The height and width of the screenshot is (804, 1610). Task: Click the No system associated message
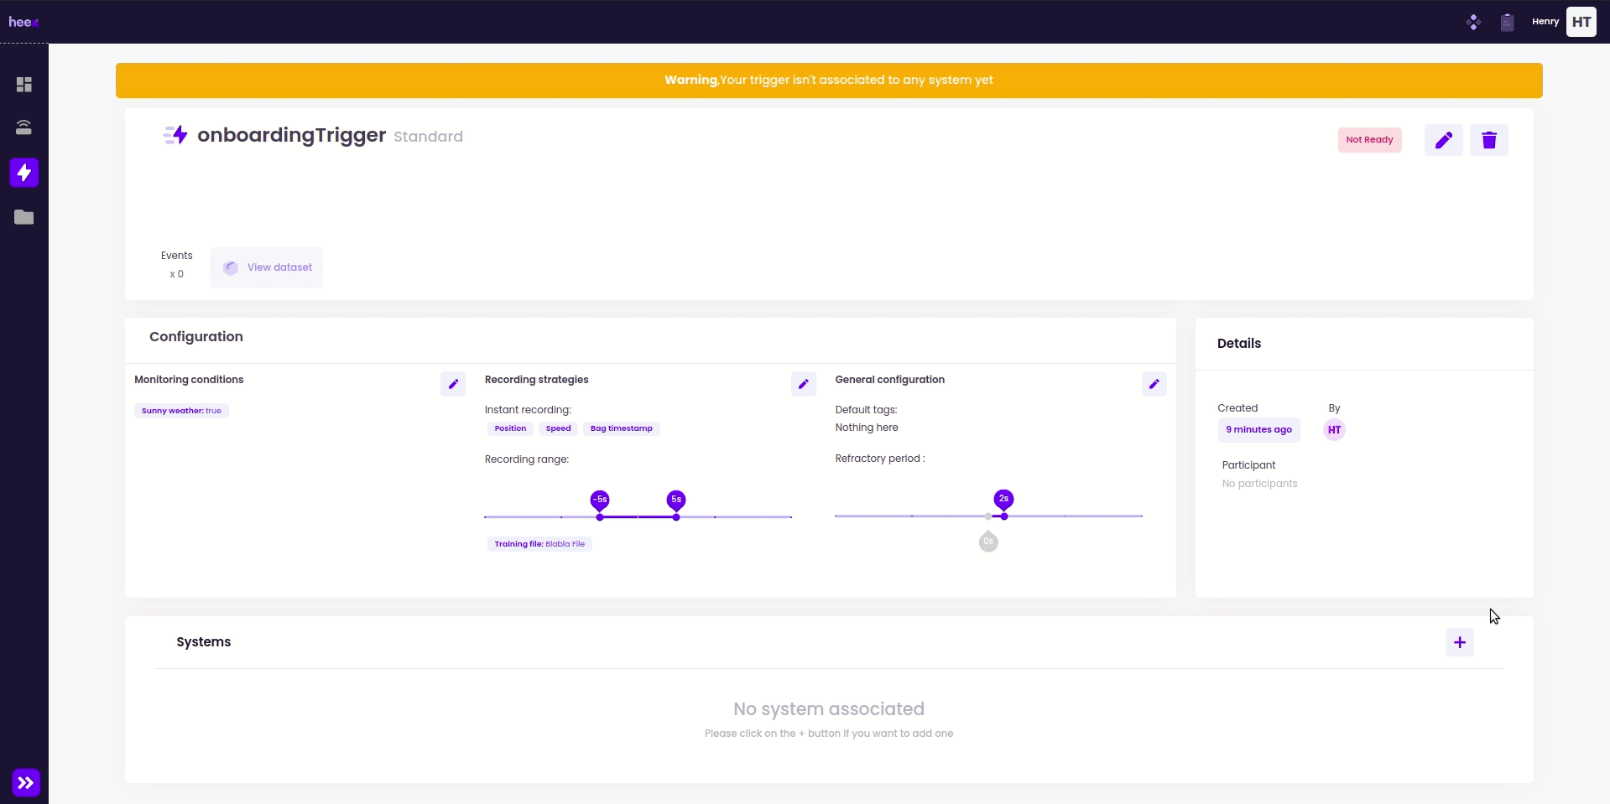point(829,709)
